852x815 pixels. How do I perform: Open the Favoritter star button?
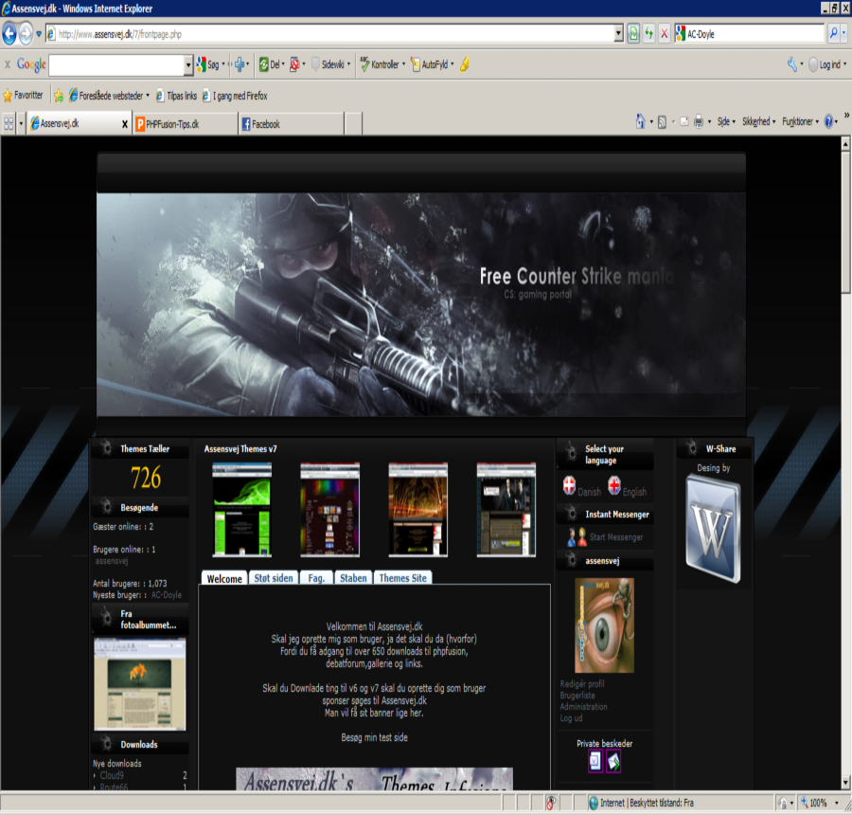point(23,95)
